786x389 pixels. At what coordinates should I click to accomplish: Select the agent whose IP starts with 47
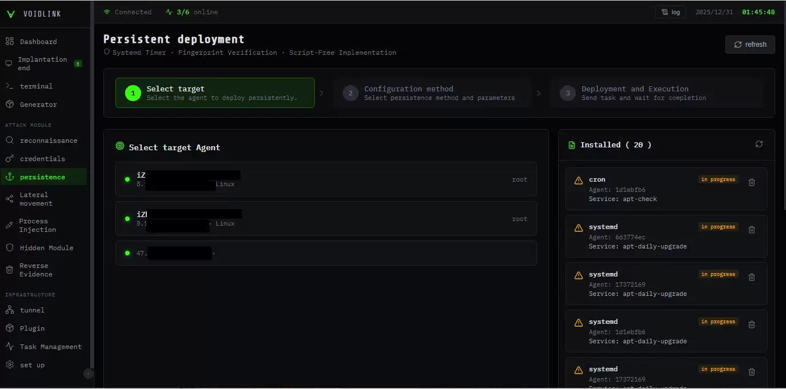pyautogui.click(x=326, y=253)
